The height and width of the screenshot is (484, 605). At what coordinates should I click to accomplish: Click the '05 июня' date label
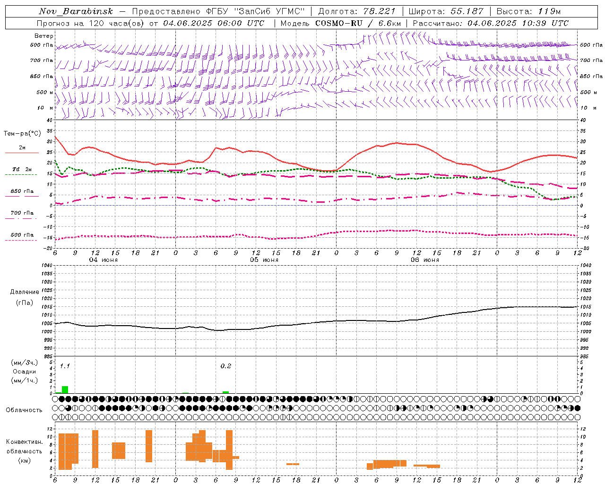point(264,260)
